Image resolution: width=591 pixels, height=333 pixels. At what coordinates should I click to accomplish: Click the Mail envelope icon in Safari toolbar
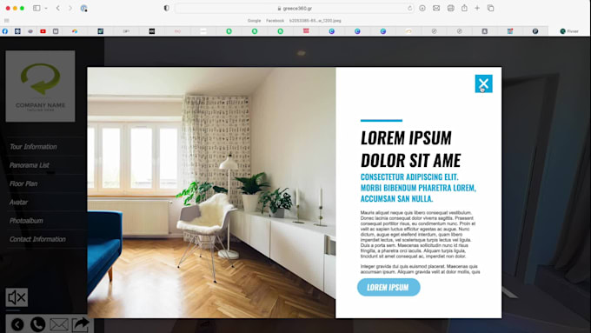point(436,8)
